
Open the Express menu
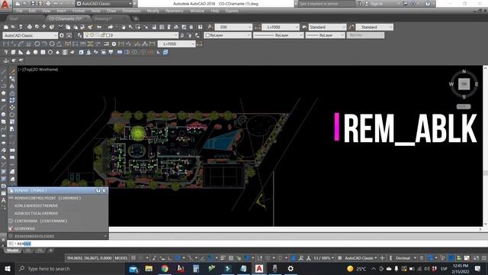(232, 11)
